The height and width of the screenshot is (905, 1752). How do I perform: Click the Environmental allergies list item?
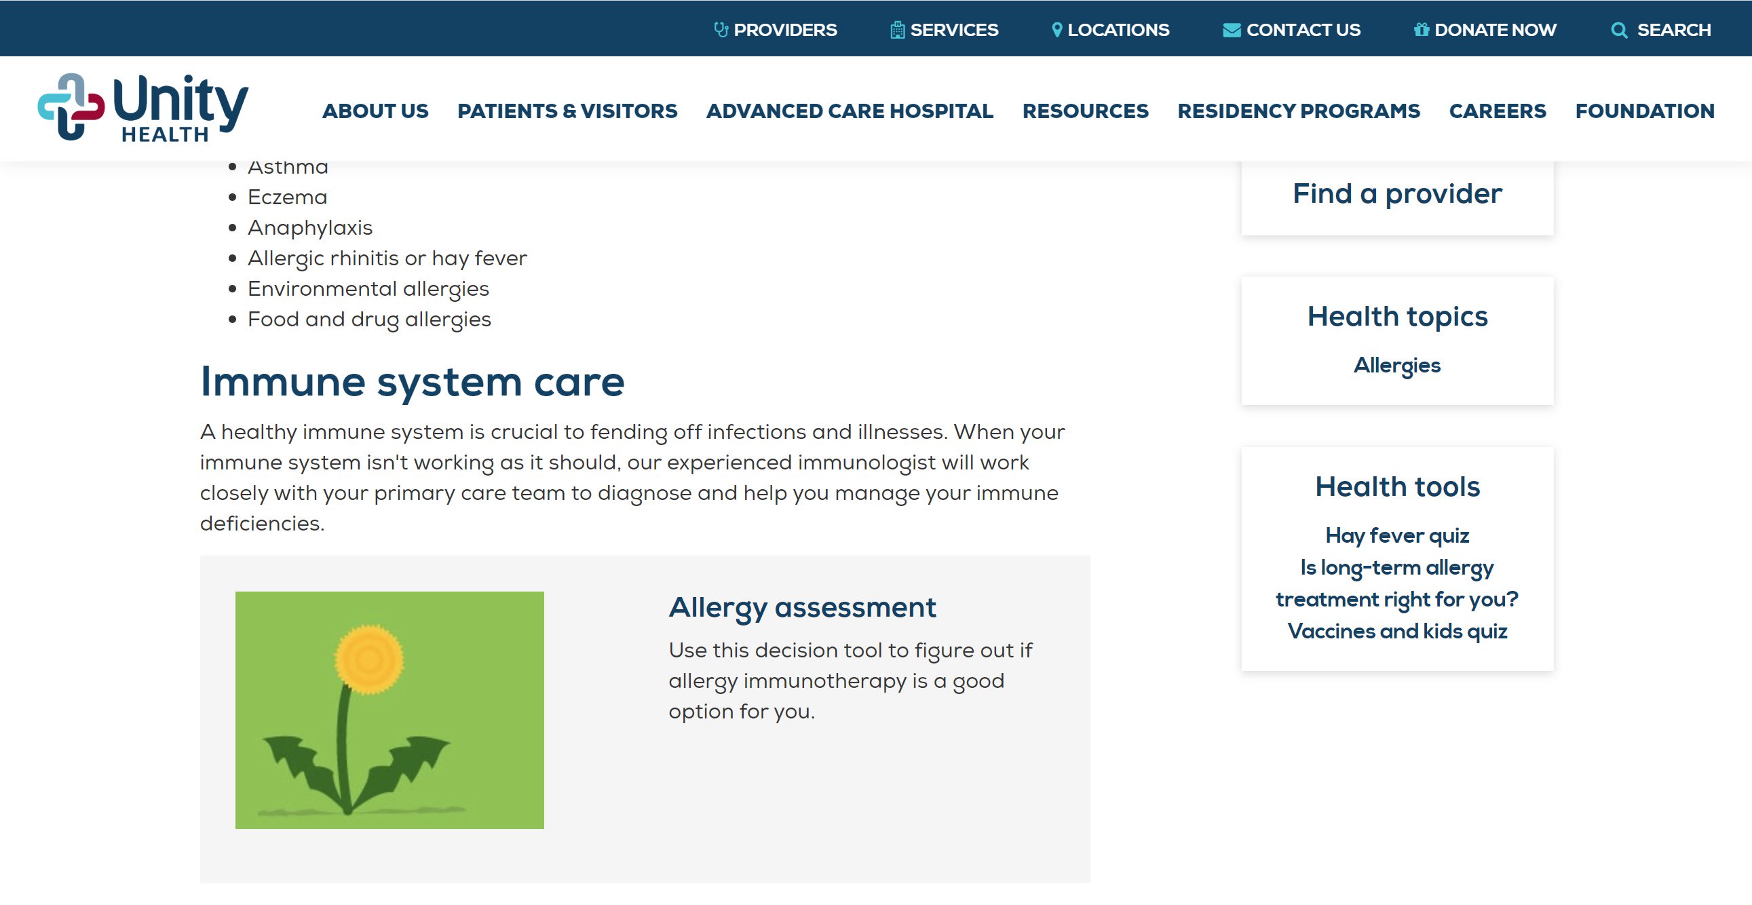(368, 289)
